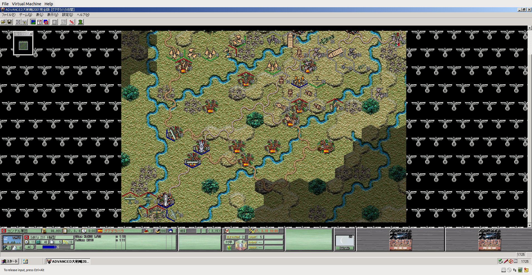Image resolution: width=532 pixels, height=275 pixels.
Task: Click the clock icon beside 8:00
Action: point(84,231)
